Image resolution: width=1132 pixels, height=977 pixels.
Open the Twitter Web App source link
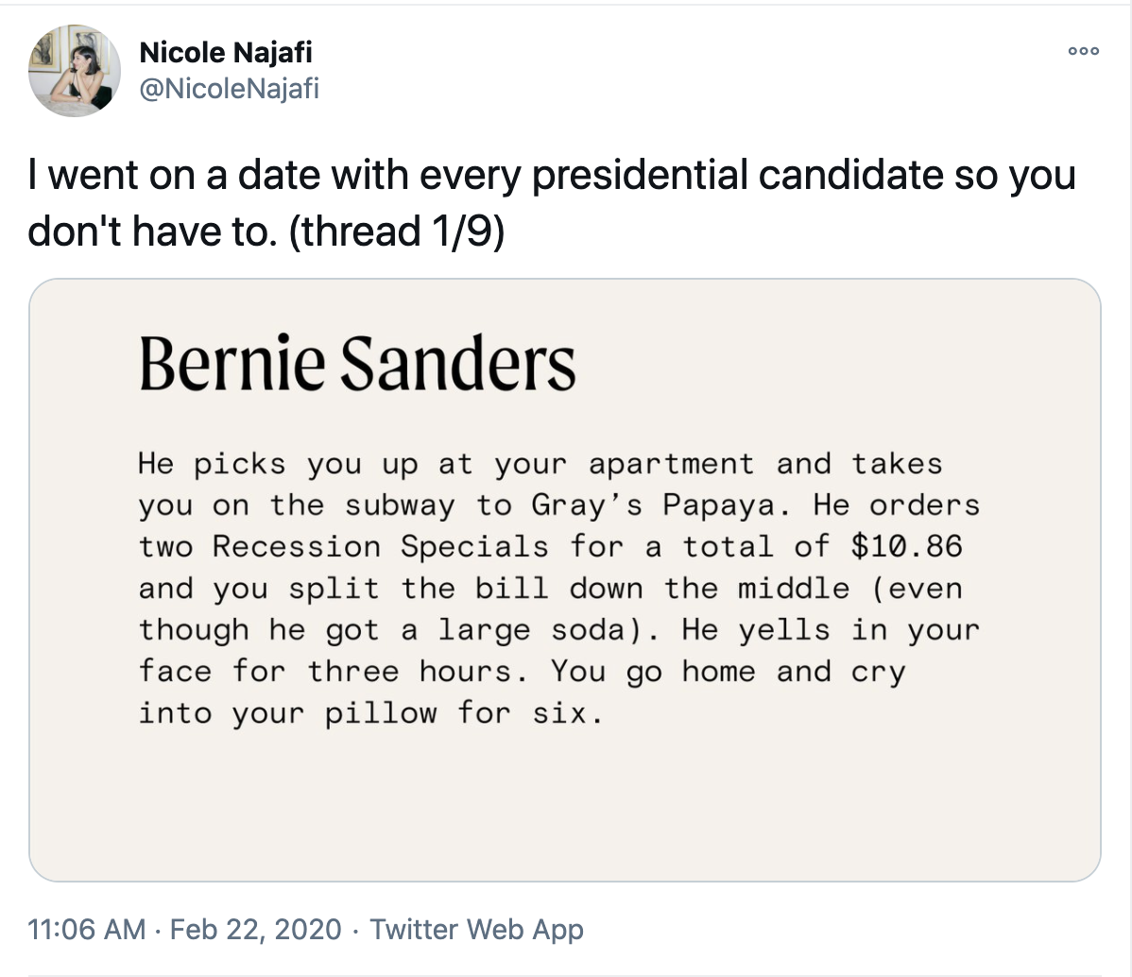coord(476,929)
